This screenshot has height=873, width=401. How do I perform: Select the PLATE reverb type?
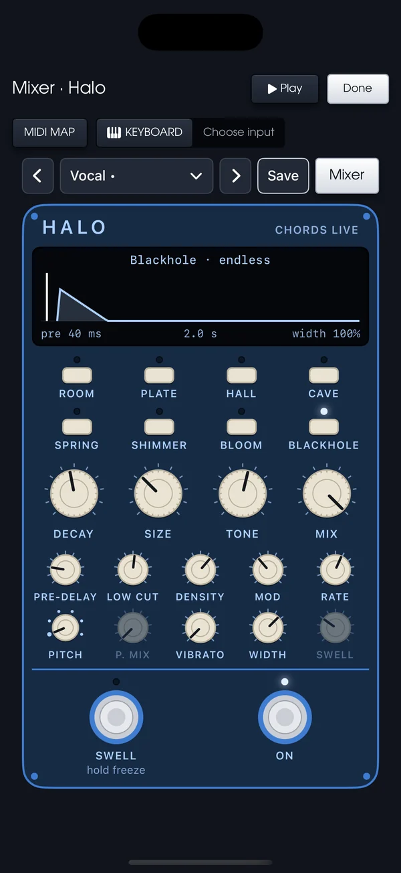click(x=159, y=374)
